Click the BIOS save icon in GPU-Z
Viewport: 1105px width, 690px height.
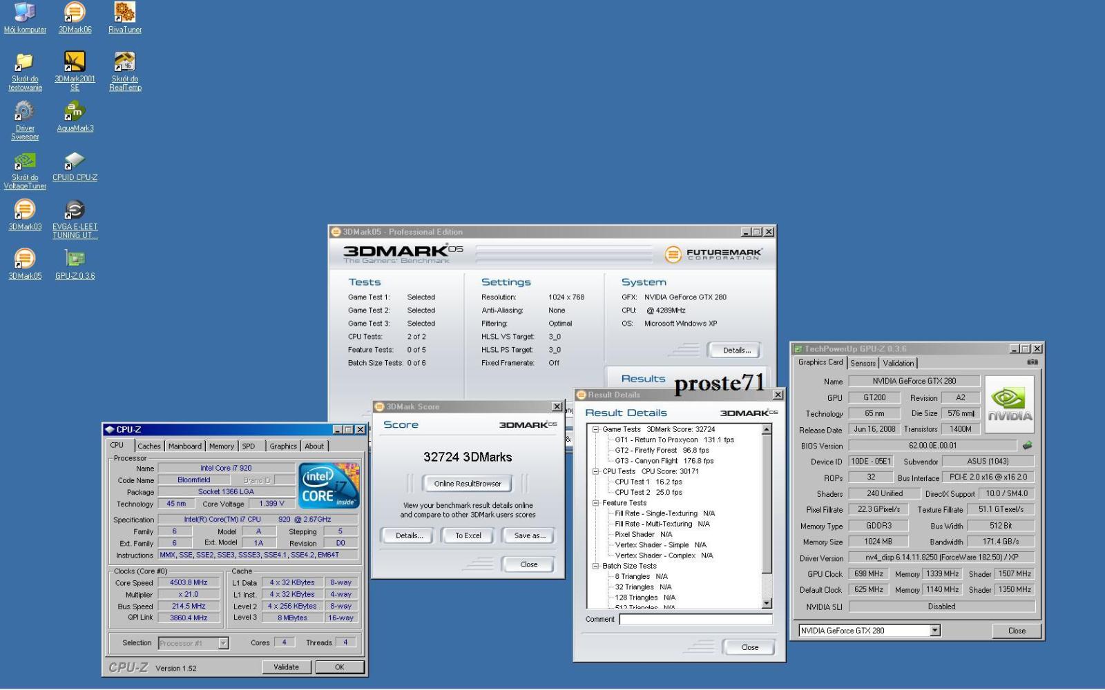pyautogui.click(x=1027, y=446)
